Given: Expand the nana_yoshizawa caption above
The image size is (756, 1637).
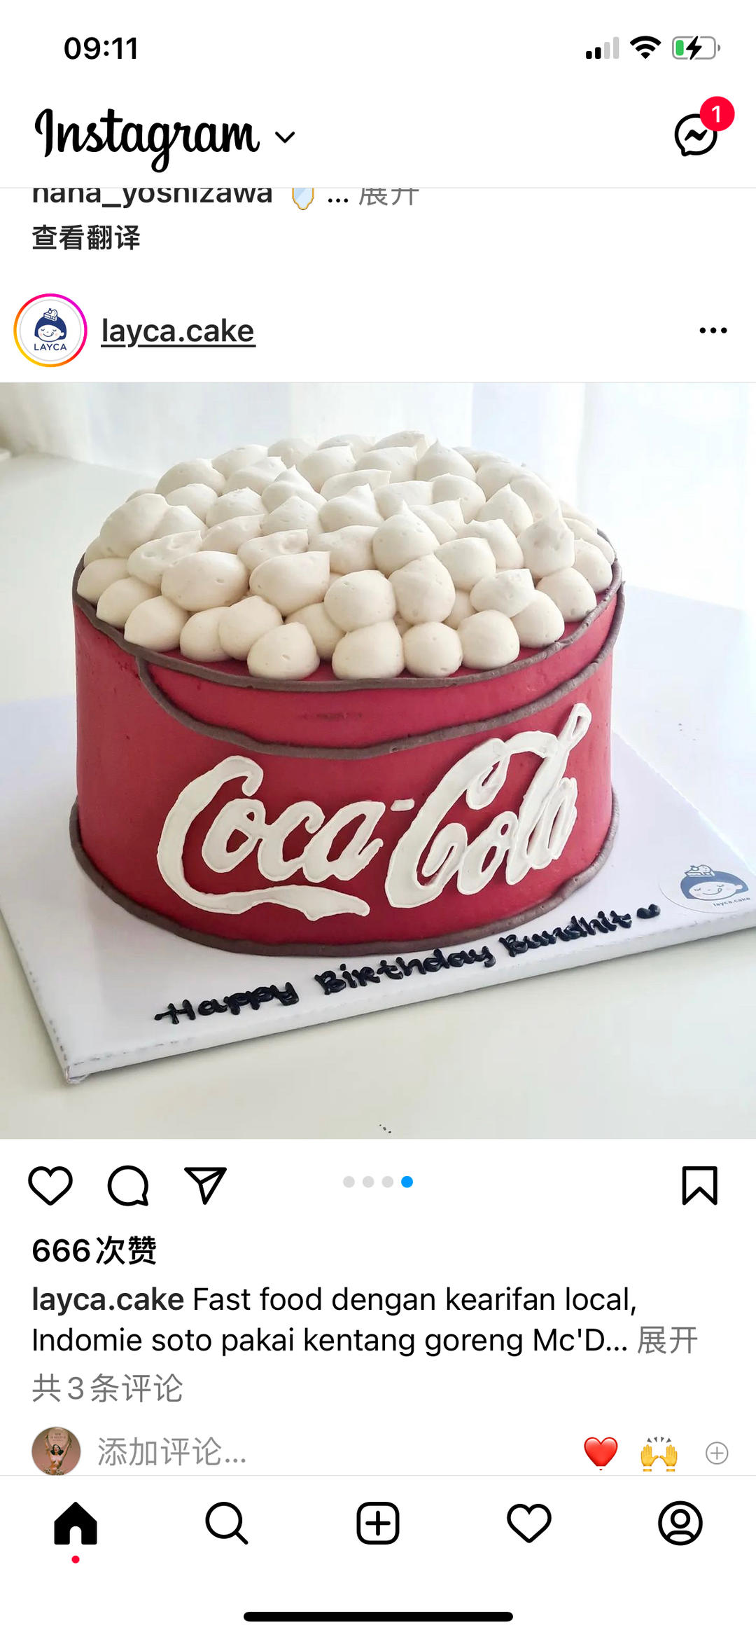Looking at the screenshot, I should point(388,194).
